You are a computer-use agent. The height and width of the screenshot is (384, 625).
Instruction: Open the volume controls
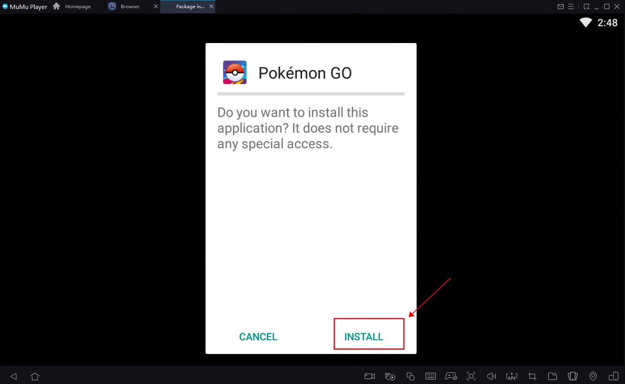point(491,376)
